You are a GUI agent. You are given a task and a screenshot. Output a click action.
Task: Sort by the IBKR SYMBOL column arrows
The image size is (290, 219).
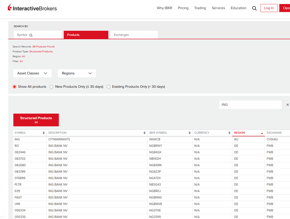coord(190,133)
